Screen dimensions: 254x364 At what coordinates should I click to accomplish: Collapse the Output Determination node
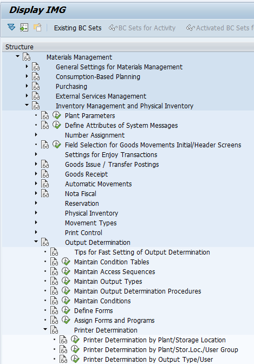(x=36, y=242)
